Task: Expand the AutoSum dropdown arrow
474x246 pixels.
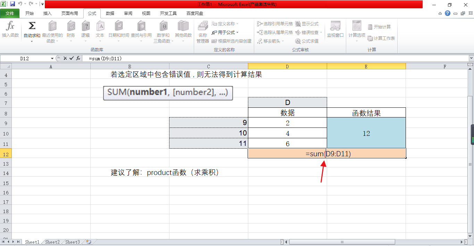Action: (x=32, y=41)
